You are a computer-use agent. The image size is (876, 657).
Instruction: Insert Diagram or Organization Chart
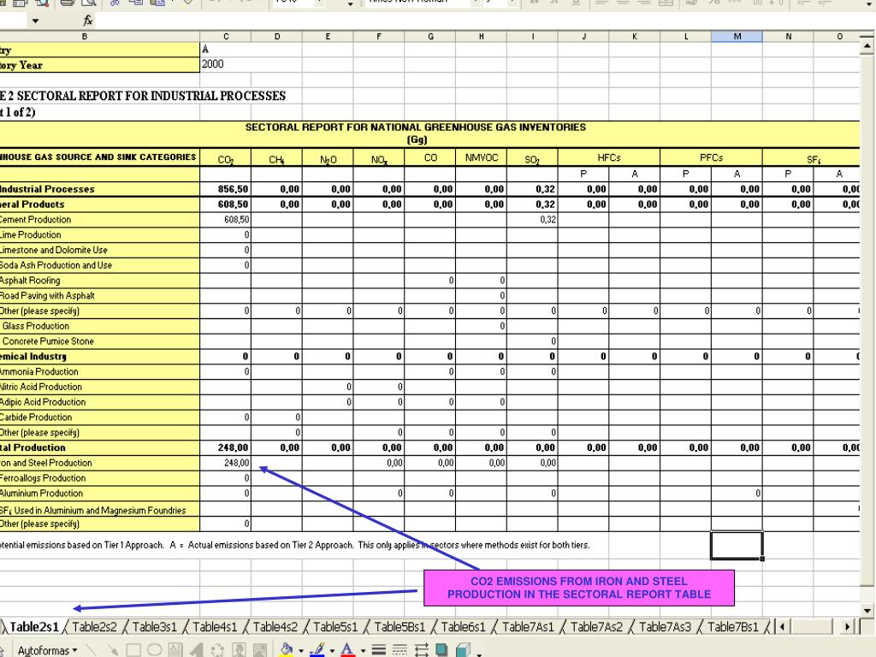click(x=217, y=650)
